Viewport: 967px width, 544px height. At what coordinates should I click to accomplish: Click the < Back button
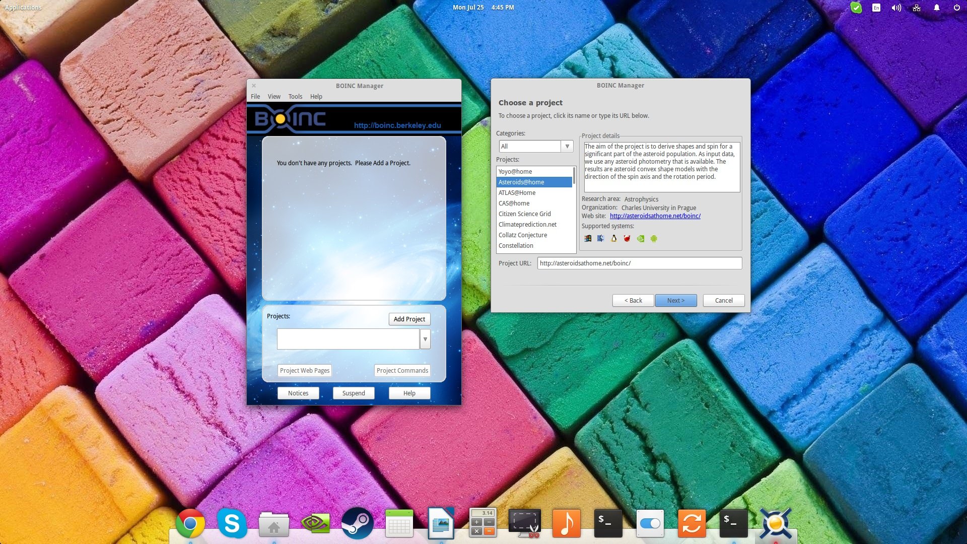[633, 300]
